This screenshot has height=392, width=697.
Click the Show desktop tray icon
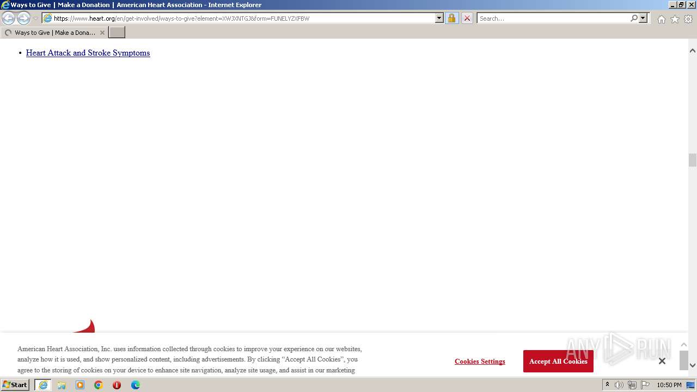pyautogui.click(x=691, y=385)
